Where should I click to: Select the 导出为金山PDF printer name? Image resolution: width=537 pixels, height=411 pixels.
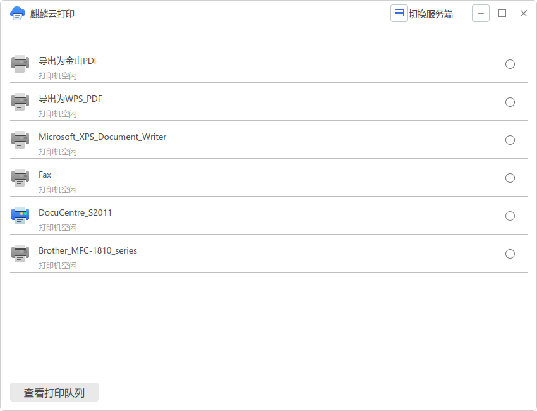click(x=68, y=61)
